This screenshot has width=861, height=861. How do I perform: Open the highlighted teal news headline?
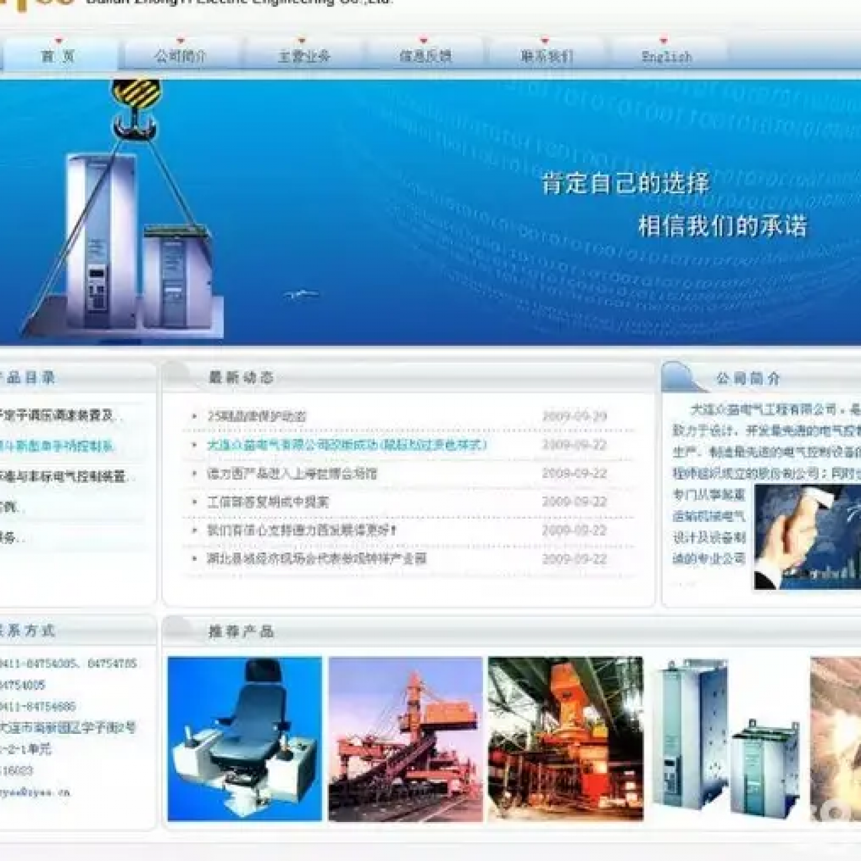(x=346, y=445)
